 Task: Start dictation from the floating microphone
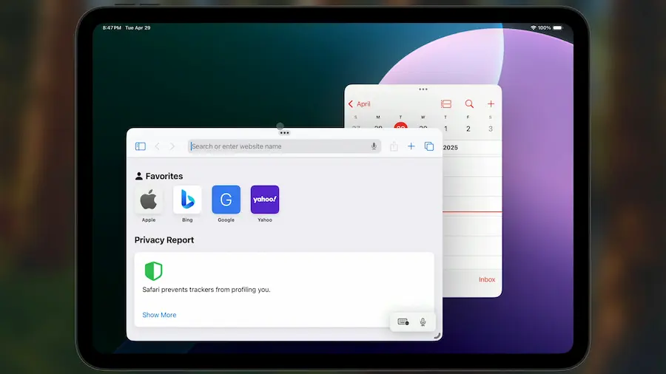point(423,322)
